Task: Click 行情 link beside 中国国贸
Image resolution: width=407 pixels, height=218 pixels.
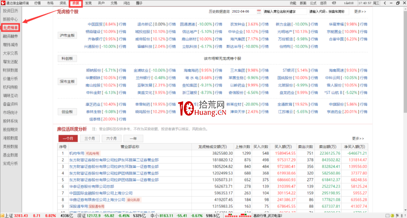Action: [122, 24]
